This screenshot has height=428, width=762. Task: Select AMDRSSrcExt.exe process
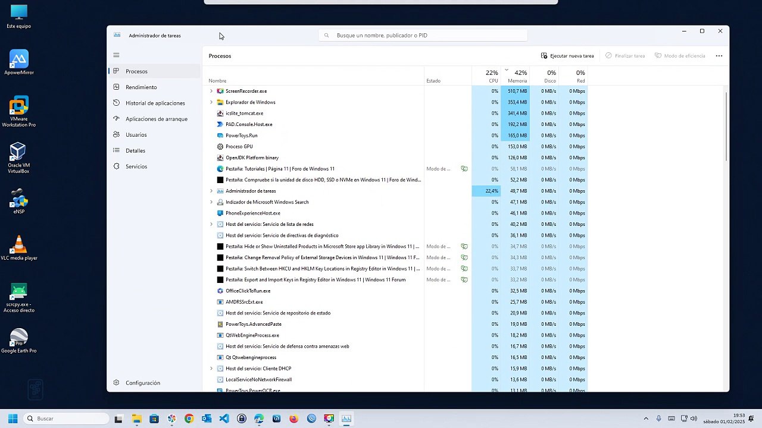396,302
